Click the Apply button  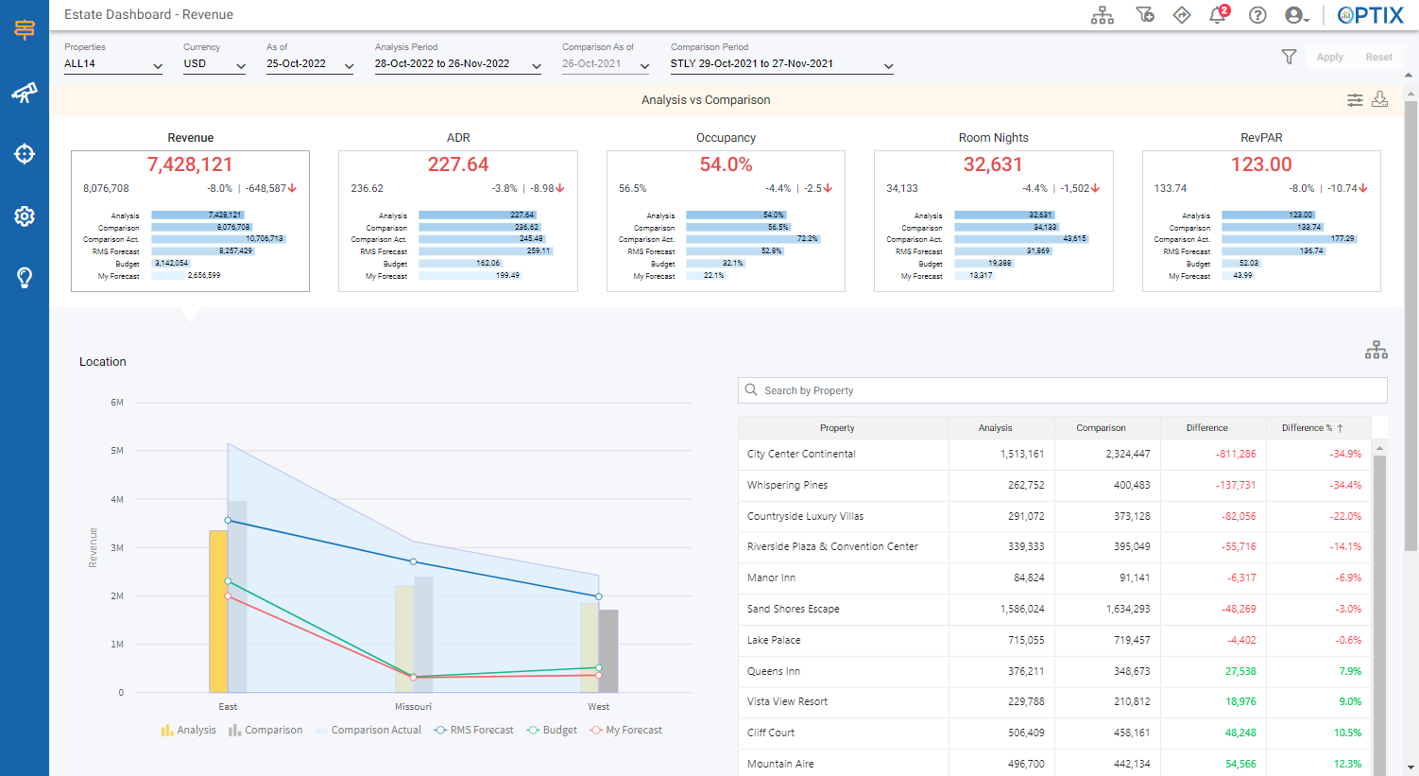[1329, 57]
